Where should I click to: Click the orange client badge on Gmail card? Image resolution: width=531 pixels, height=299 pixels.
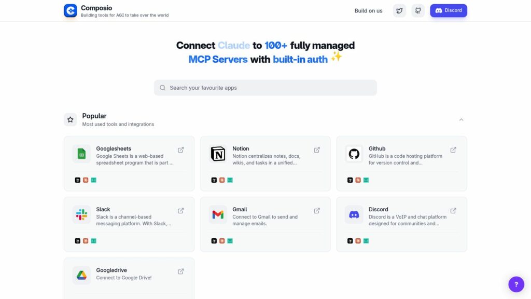(222, 241)
